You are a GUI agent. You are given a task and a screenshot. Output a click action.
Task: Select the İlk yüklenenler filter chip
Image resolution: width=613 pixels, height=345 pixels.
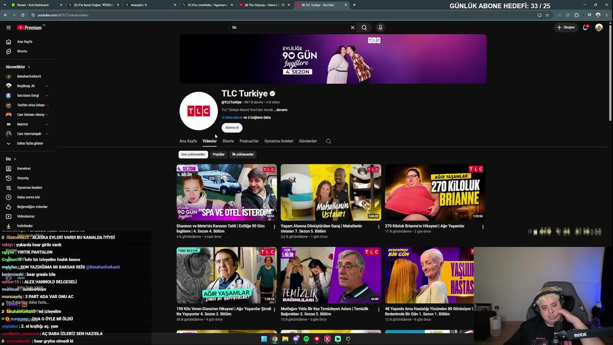(x=243, y=154)
